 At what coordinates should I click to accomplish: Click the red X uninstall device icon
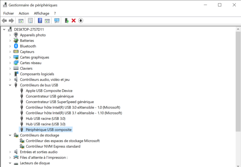(x=74, y=21)
